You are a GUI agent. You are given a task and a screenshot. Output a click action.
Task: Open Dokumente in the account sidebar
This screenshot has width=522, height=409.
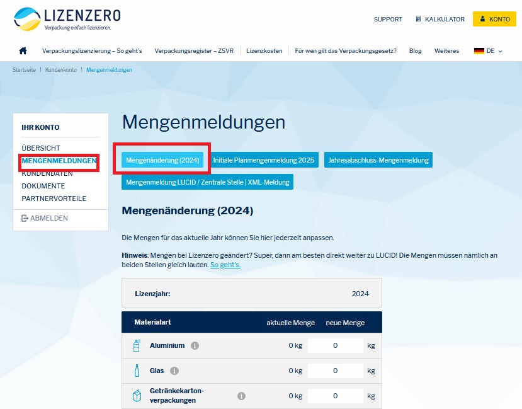click(43, 186)
